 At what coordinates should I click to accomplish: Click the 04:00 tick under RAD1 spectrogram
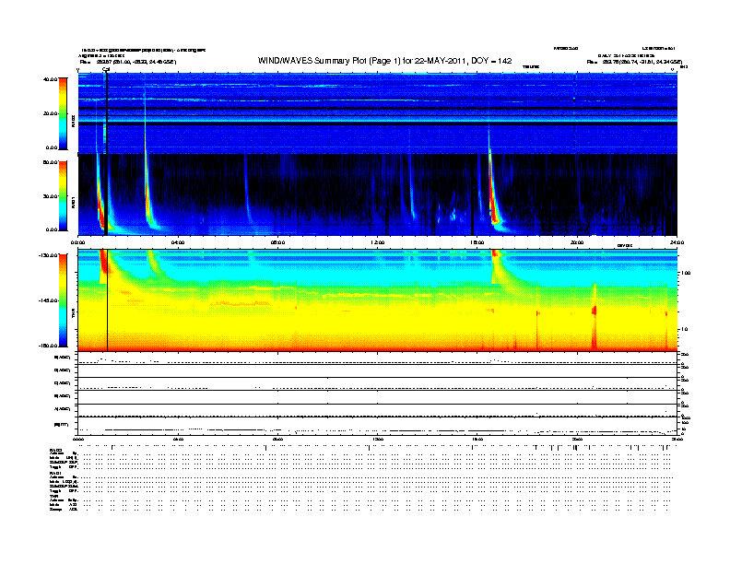click(x=178, y=242)
